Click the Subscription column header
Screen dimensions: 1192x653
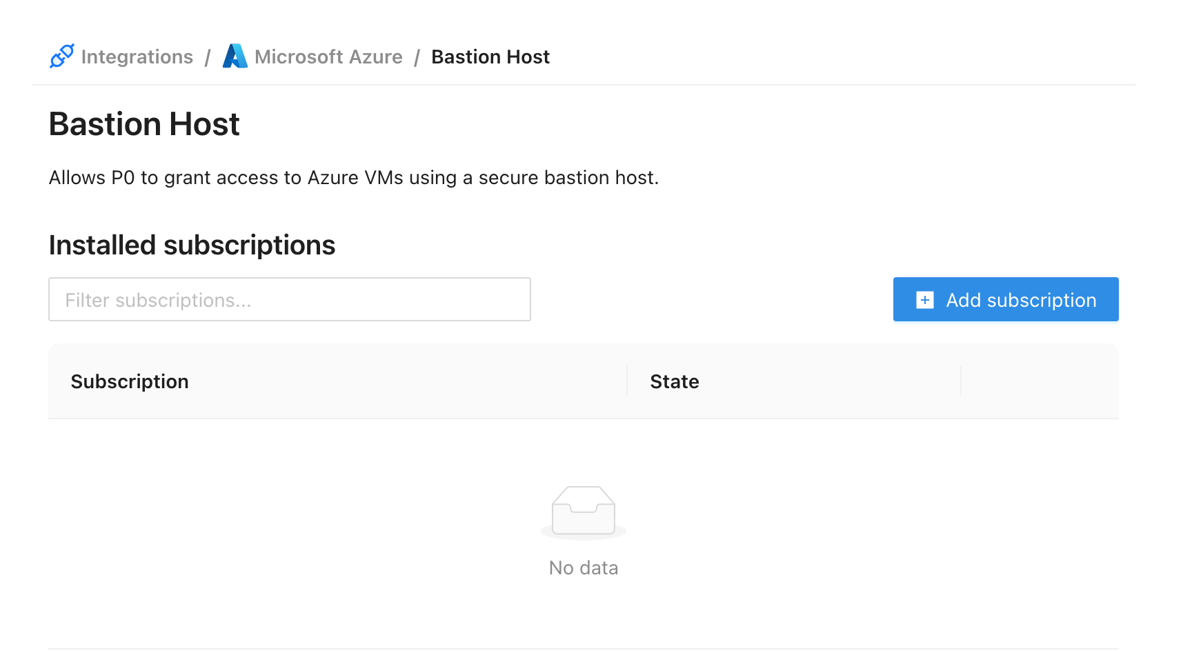pos(130,381)
